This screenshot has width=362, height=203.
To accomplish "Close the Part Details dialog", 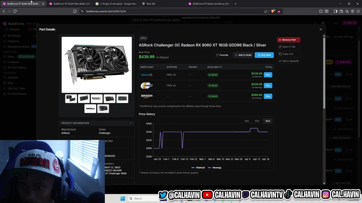I will point(320,29).
